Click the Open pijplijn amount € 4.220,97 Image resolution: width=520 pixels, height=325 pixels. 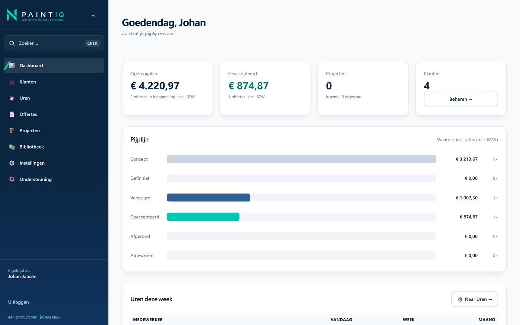155,86
